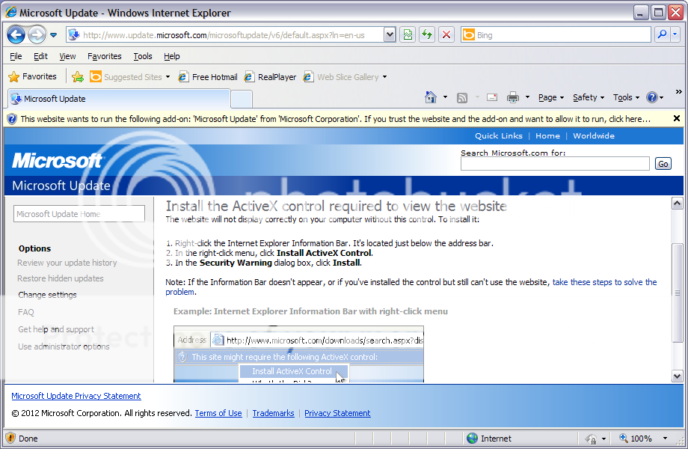Open Microsoft Update Privacy Statement link
Screen dimensions: 688x449
[x=76, y=396]
